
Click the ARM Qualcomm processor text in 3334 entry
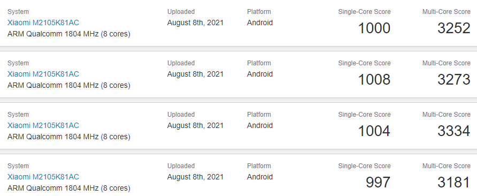pos(69,137)
